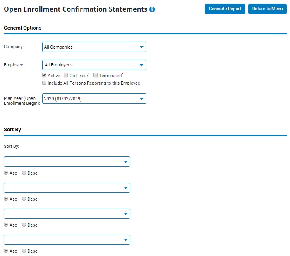The image size is (290, 256).
Task: Tick Include All Persons Reporting to this Employee
Action: coord(44,83)
